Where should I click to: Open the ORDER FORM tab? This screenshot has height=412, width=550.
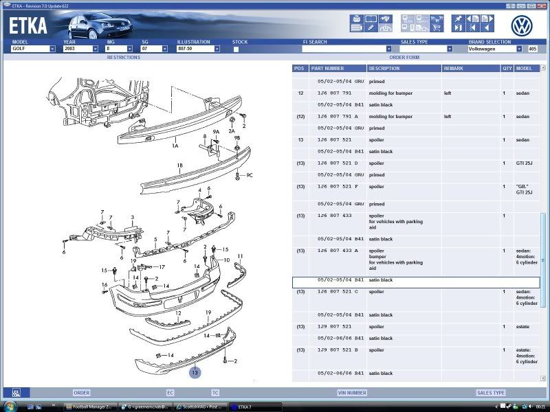[x=404, y=58]
